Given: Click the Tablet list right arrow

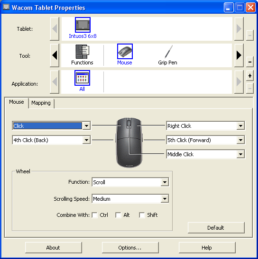Looking at the screenshot, I should click(x=239, y=29).
